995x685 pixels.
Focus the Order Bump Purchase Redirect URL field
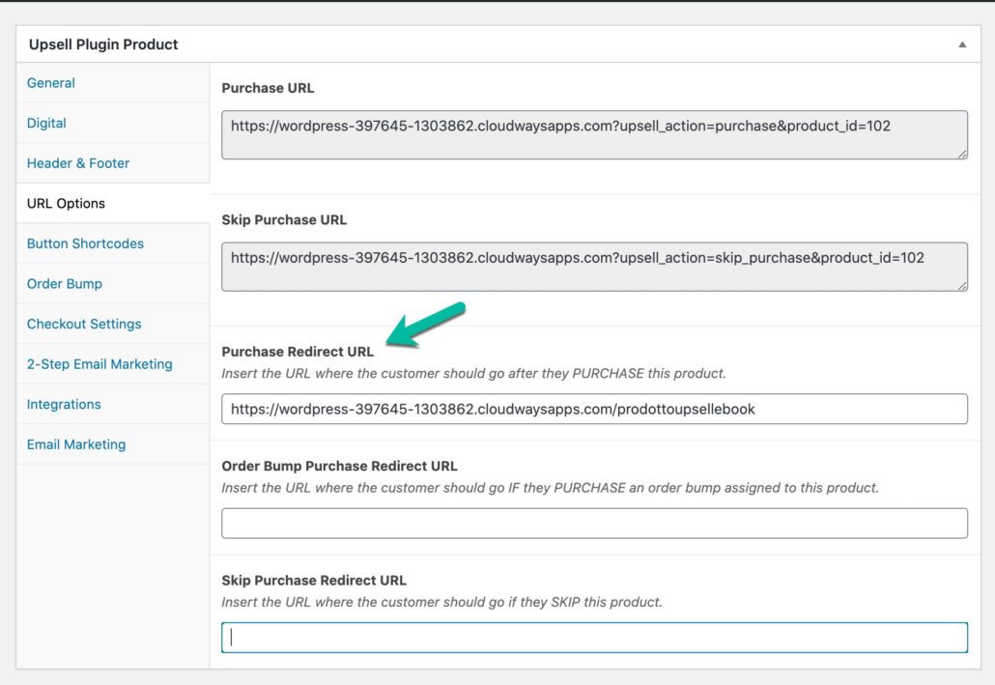point(594,522)
